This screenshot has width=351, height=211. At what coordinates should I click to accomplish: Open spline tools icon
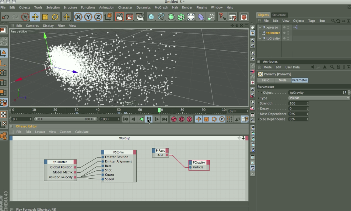pyautogui.click(x=161, y=17)
